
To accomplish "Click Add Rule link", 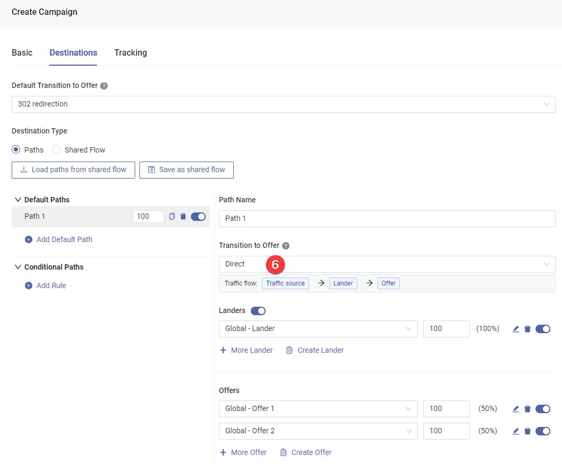I will [x=51, y=285].
